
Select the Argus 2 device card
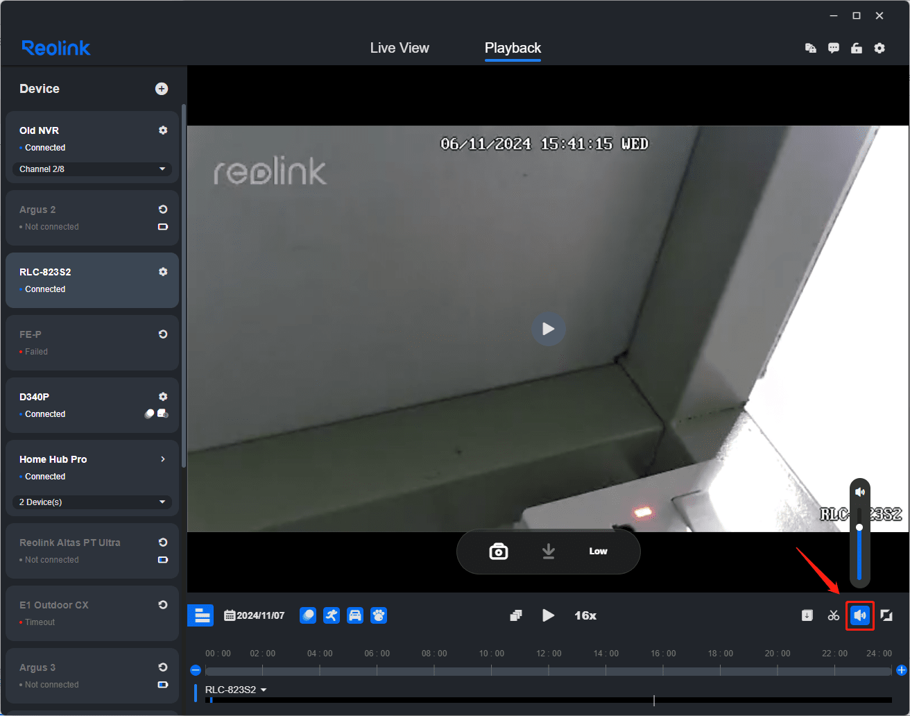click(92, 218)
